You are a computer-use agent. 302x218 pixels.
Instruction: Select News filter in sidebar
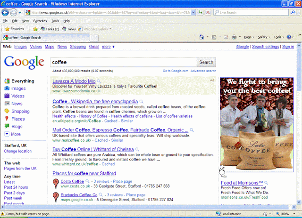pos(13,104)
